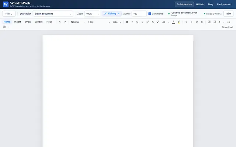Open the GitHub link
The width and height of the screenshot is (236, 147).
point(200,4)
